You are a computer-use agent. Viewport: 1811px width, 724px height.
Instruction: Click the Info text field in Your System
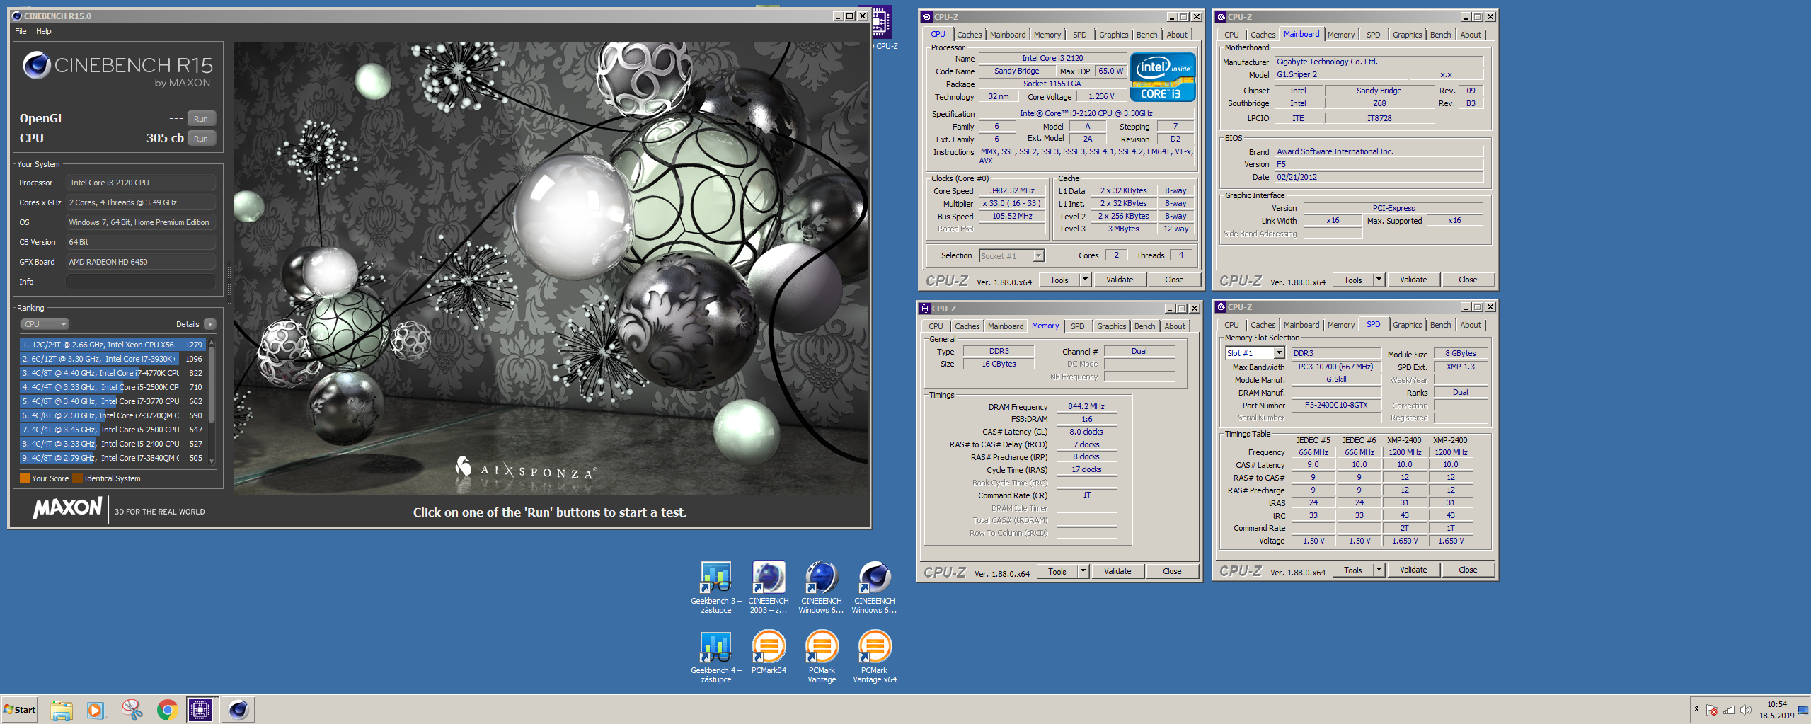[x=141, y=282]
